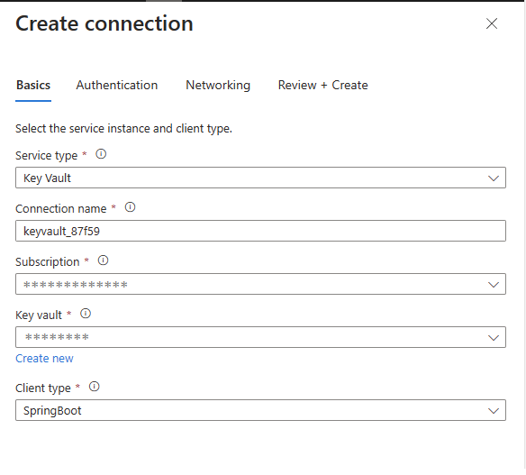Show info tooltip for Connection name
The height and width of the screenshot is (475, 526).
[x=131, y=207]
